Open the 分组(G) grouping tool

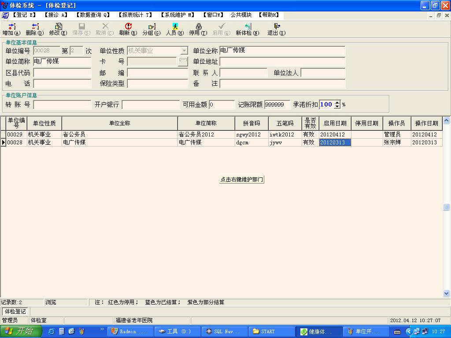point(152,29)
